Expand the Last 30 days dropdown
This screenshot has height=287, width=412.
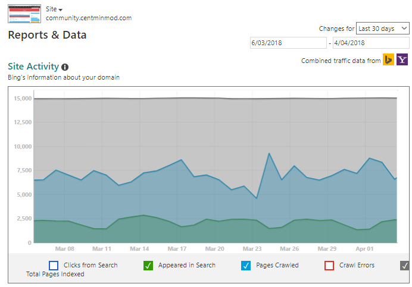(x=383, y=29)
